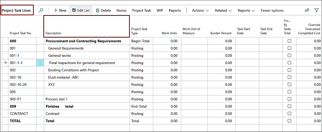This screenshot has width=322, height=132.
Task: Expand the Related dropdown menu
Action: click(x=223, y=10)
